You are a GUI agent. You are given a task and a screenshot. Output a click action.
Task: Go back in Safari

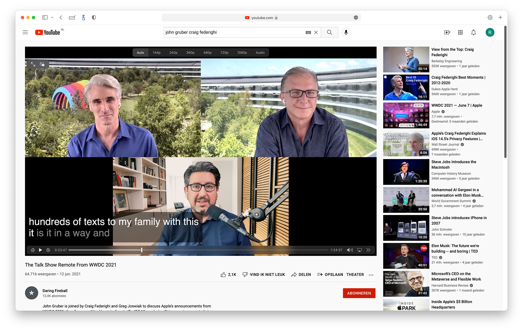point(61,17)
